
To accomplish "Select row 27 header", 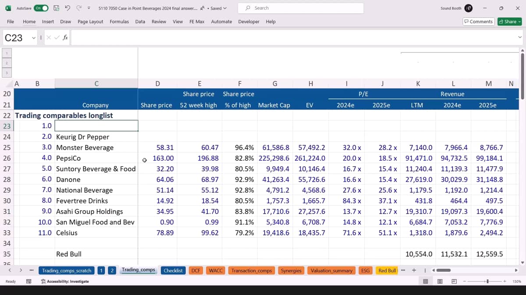I will coord(7,169).
